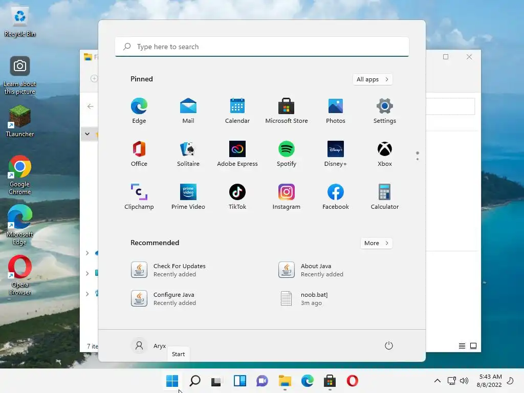524x393 pixels.
Task: Launch the Mail app
Action: click(x=188, y=111)
